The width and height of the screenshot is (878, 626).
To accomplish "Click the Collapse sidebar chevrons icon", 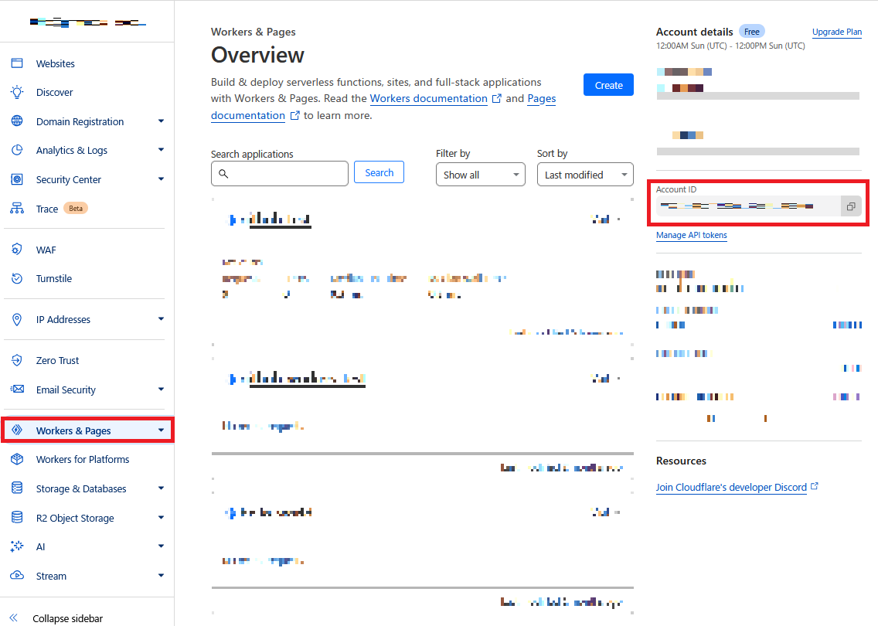I will pos(14,618).
